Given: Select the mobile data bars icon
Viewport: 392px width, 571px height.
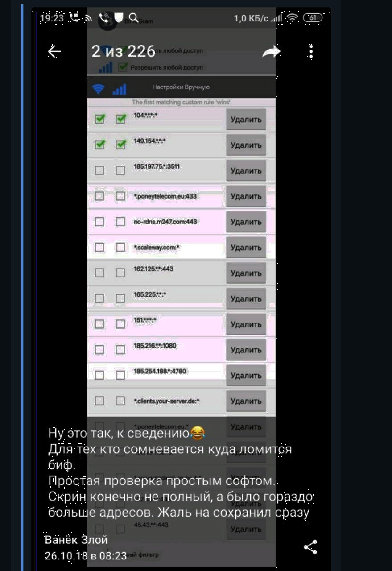Looking at the screenshot, I should (119, 89).
